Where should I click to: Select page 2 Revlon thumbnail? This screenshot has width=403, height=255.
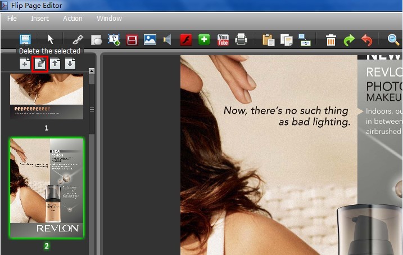47,188
